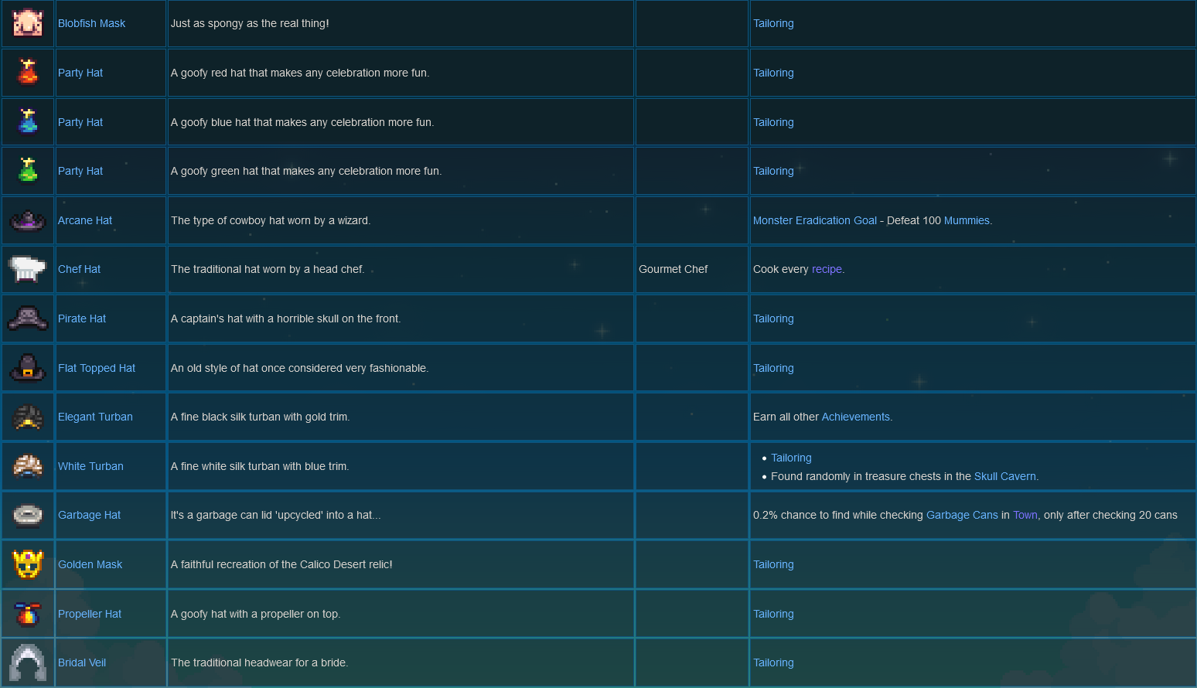1197x688 pixels.
Task: Click the Propeller Hat icon
Action: coord(28,614)
